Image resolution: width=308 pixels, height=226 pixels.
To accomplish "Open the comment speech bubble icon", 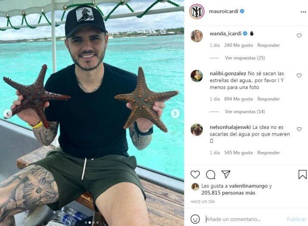I will pyautogui.click(x=211, y=174).
